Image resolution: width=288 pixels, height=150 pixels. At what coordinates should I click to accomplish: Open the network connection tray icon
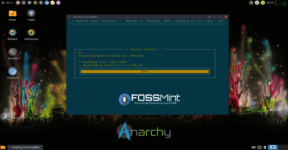(260, 147)
